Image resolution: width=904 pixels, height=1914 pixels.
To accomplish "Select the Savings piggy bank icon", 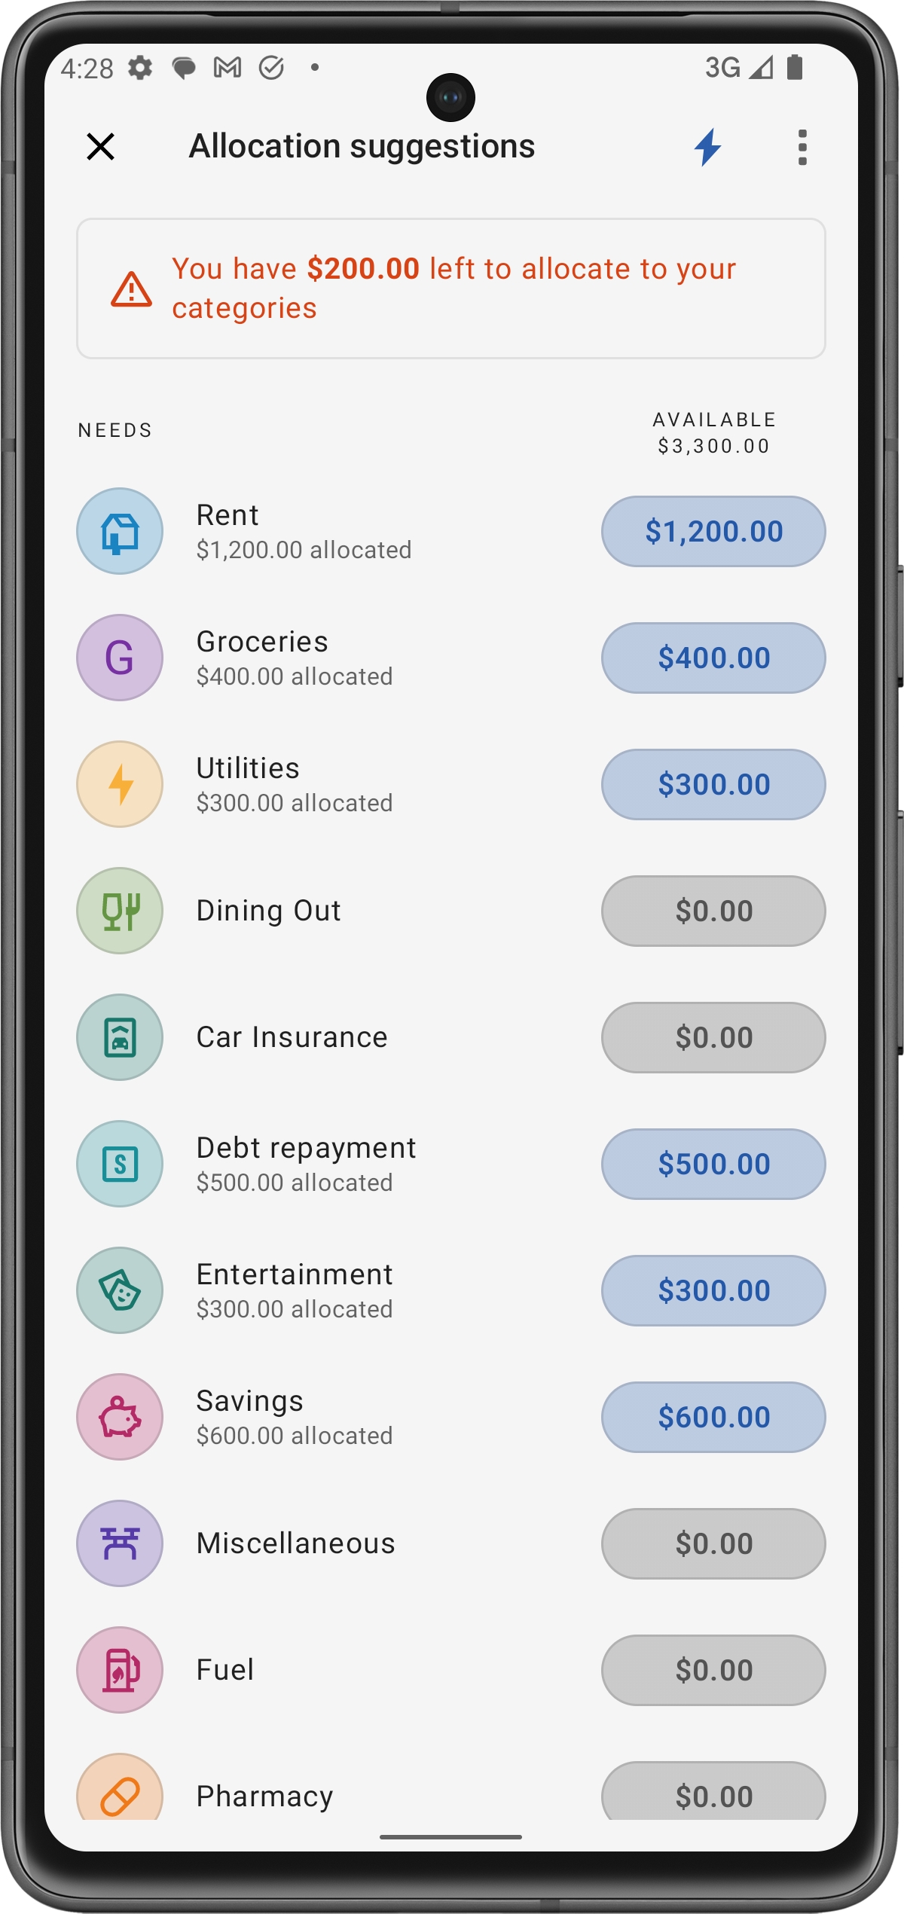I will pyautogui.click(x=120, y=1418).
